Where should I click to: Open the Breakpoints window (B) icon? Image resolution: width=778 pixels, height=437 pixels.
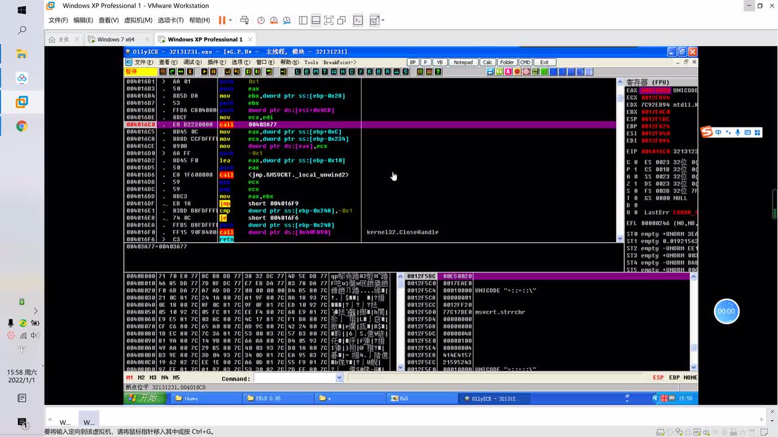pos(378,72)
